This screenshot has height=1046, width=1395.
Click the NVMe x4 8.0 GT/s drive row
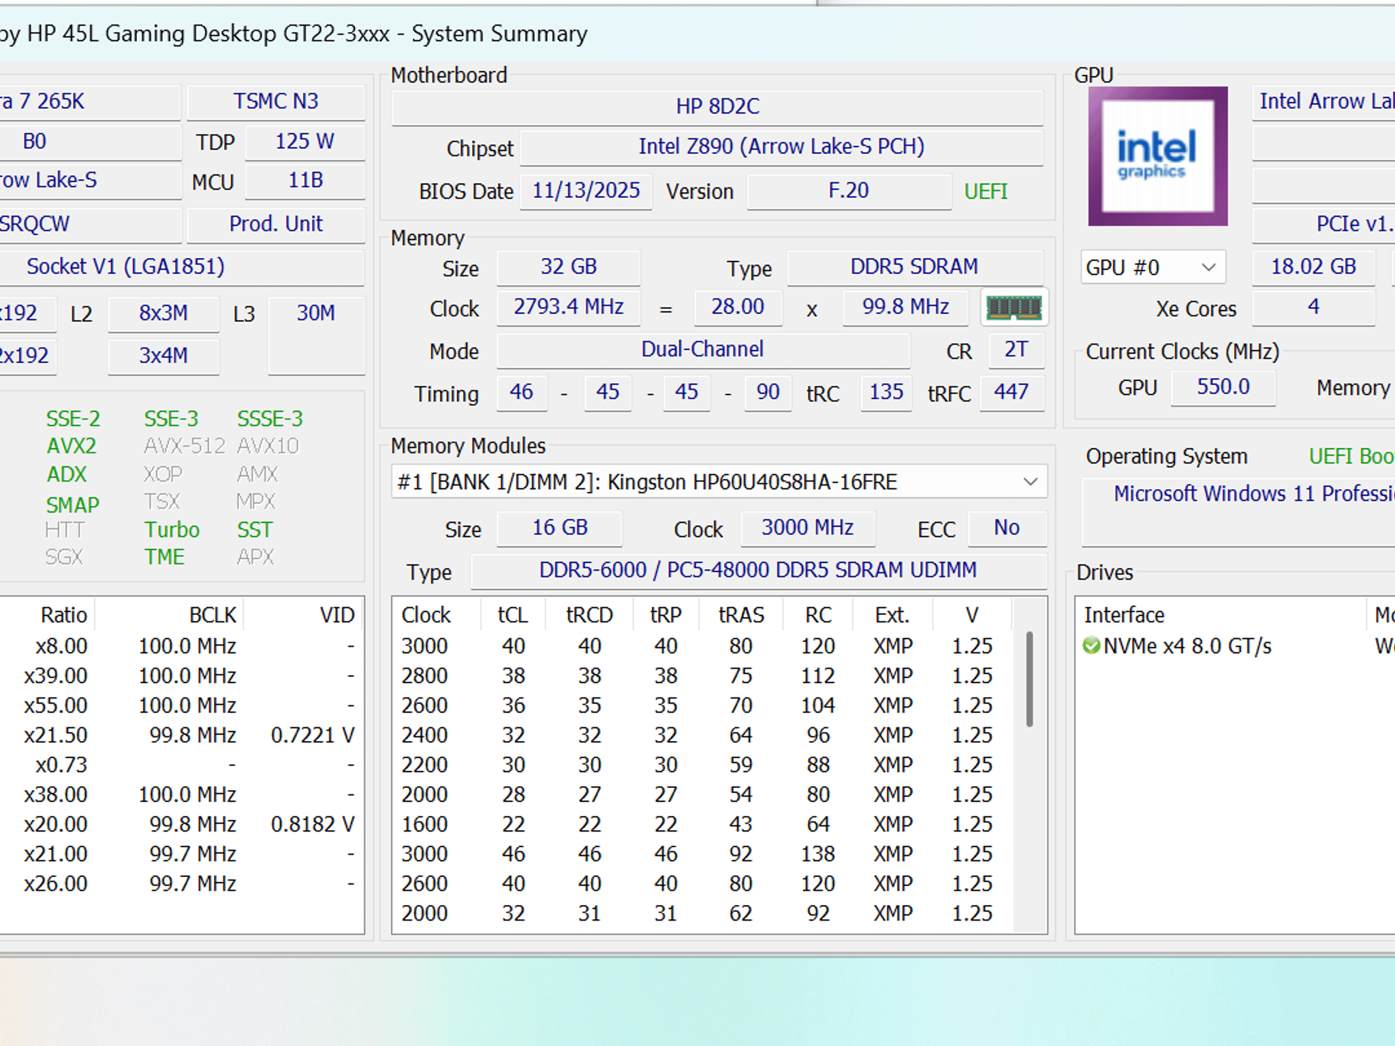pyautogui.click(x=1236, y=646)
